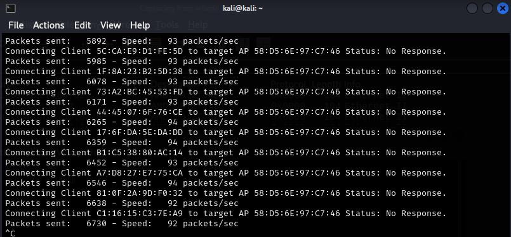The image size is (511, 237).
Task: Close the terminal with the blue X button
Action: coord(503,8)
